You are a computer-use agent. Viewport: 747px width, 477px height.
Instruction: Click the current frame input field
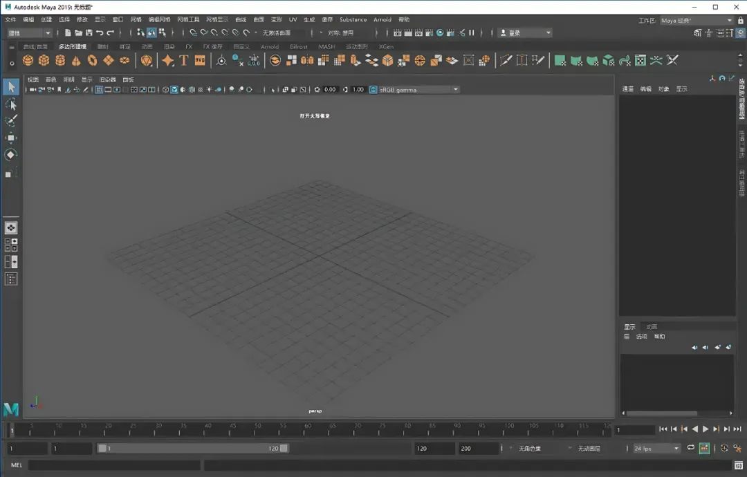[x=634, y=430]
